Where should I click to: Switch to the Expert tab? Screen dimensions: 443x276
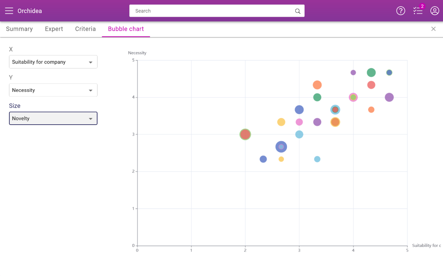[54, 29]
